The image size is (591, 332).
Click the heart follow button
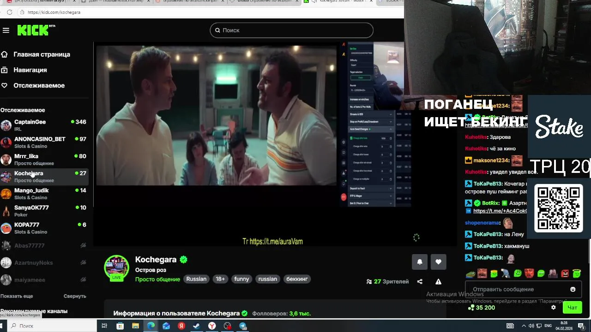point(439,262)
